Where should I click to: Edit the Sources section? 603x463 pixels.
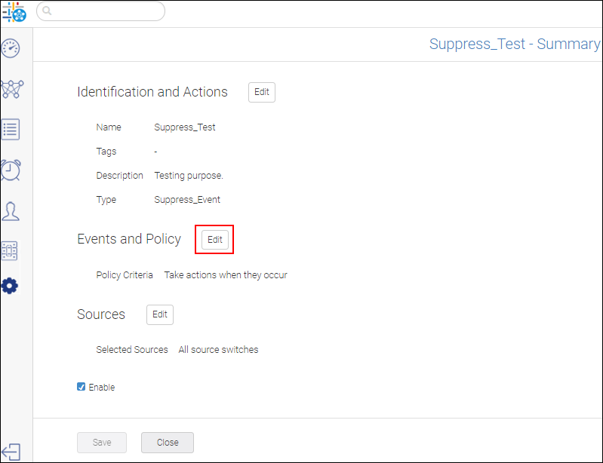coord(160,314)
